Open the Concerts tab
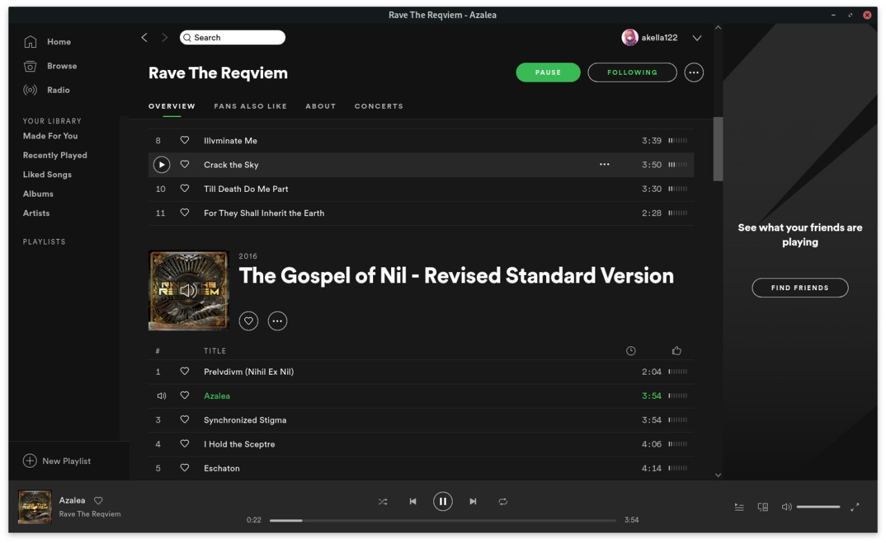This screenshot has height=543, width=886. coord(379,106)
